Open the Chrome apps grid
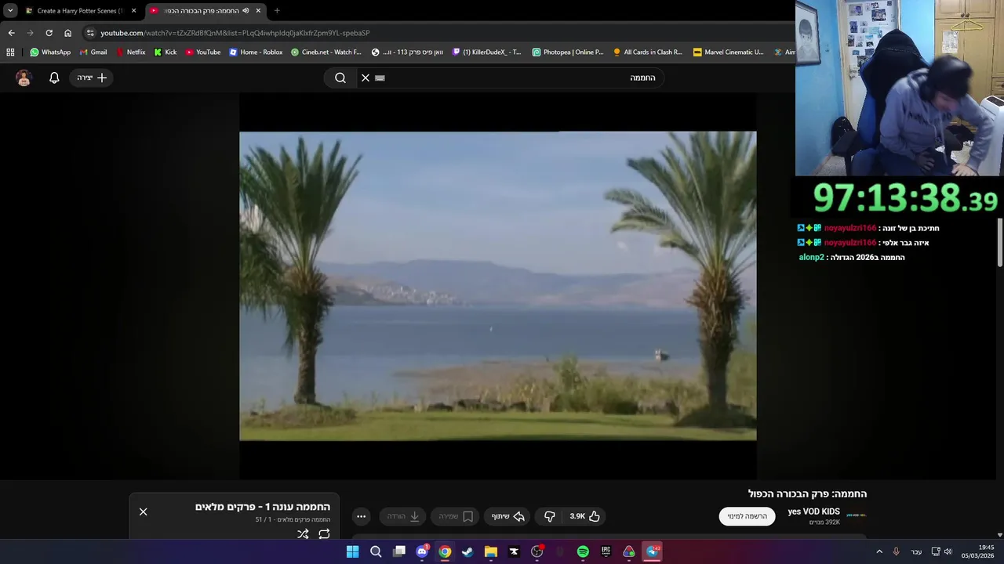This screenshot has width=1004, height=564. [10, 52]
